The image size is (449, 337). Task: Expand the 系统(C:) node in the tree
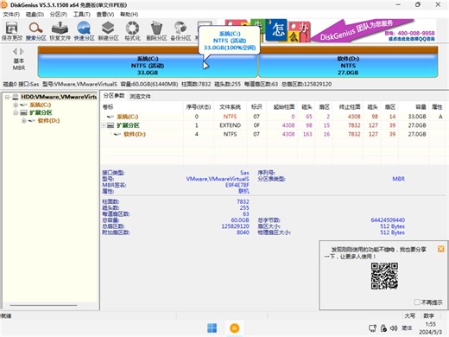(x=16, y=105)
